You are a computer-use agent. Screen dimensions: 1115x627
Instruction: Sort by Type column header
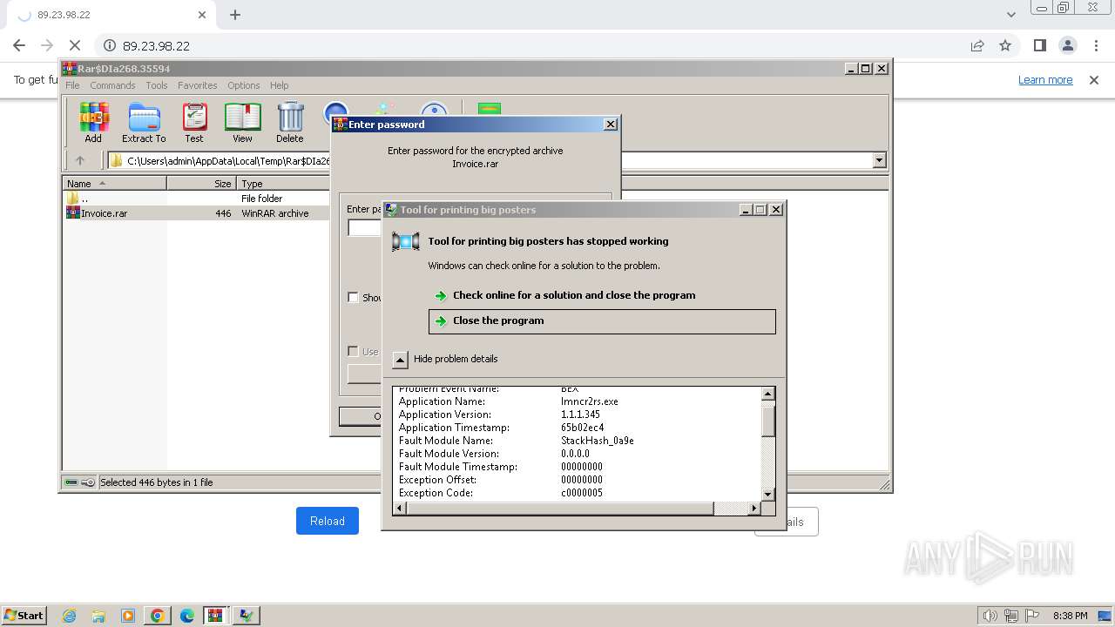click(282, 184)
